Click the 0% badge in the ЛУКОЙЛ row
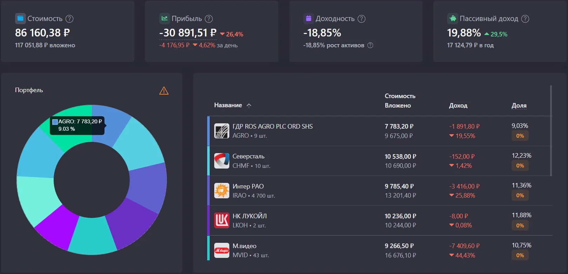568x274 pixels. 520,226
